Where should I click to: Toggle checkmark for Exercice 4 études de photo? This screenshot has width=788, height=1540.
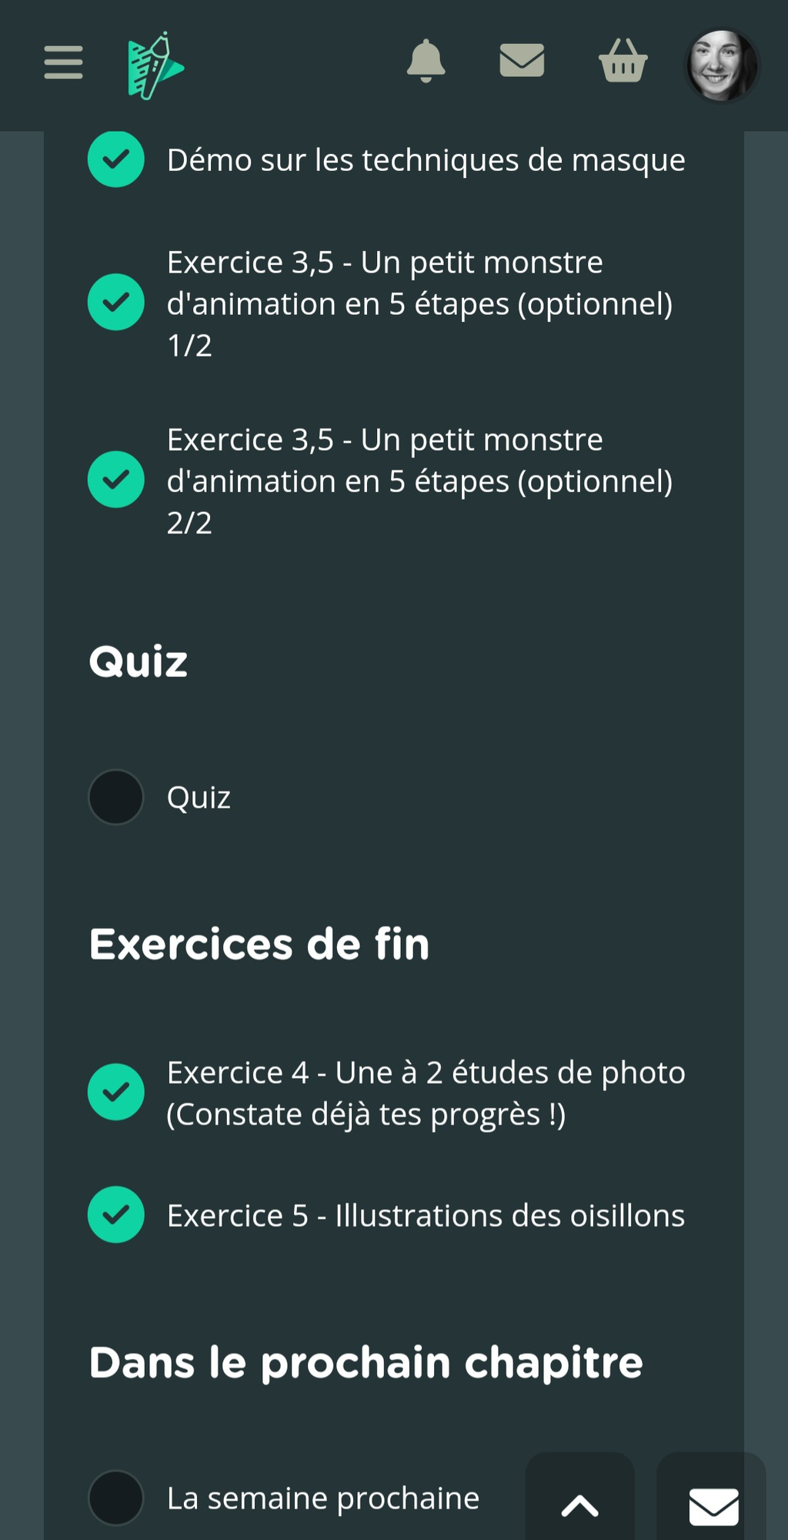pyautogui.click(x=116, y=1092)
